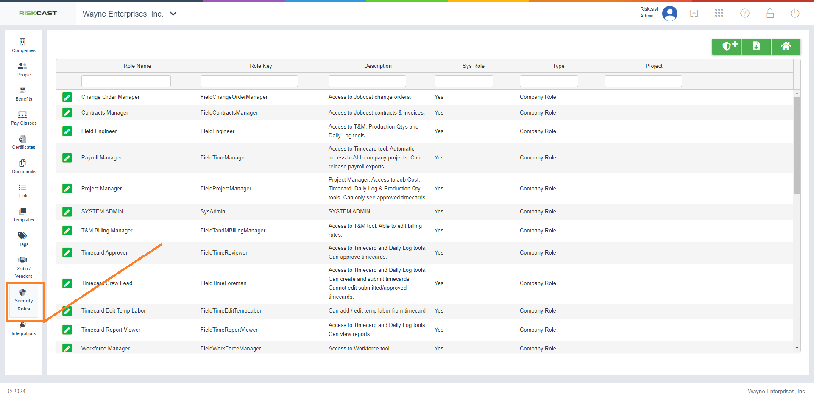
Task: Open the apps grid icon
Action: coord(719,14)
